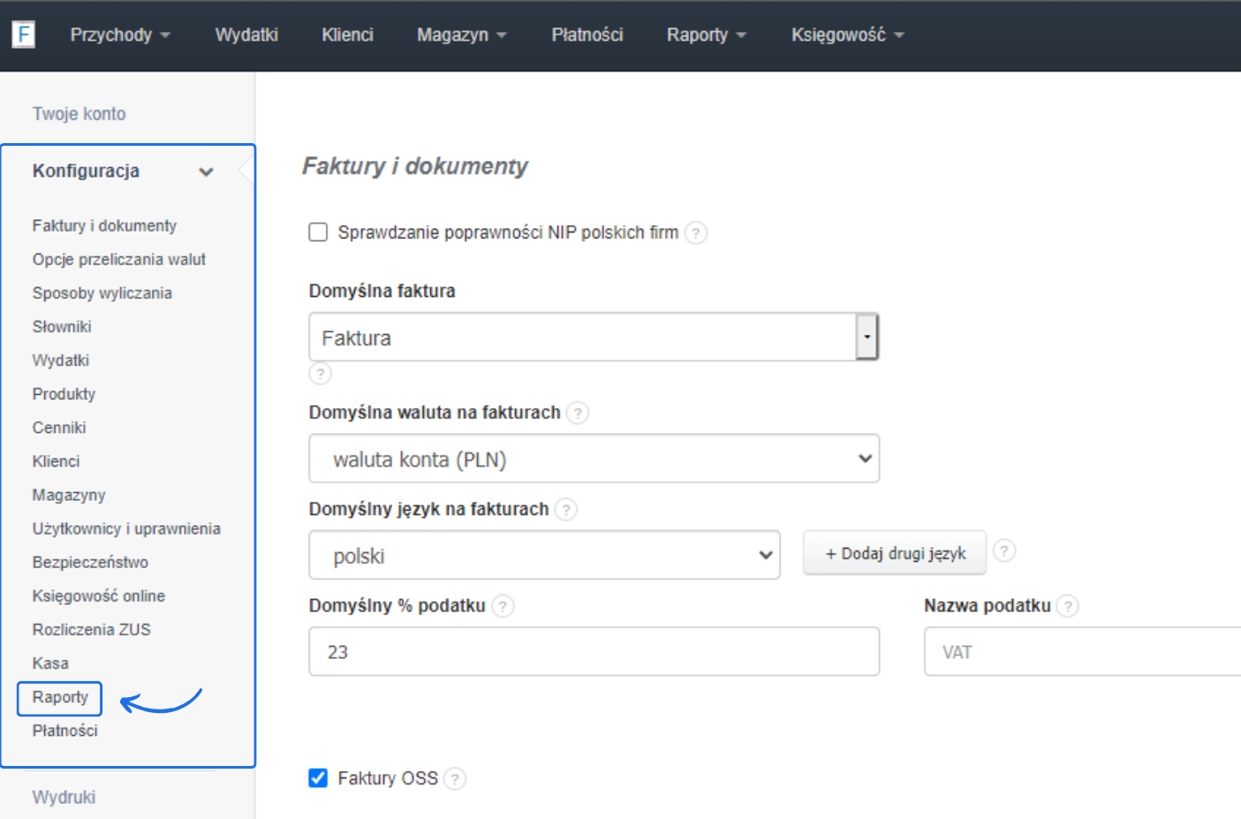Uncheck the Faktury OSS checkbox
Viewport: 1241px width, 819px height.
318,777
